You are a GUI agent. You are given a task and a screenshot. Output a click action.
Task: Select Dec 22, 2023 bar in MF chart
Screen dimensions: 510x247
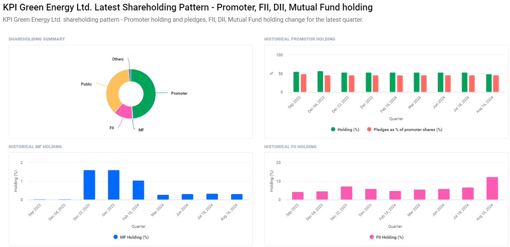pyautogui.click(x=89, y=185)
